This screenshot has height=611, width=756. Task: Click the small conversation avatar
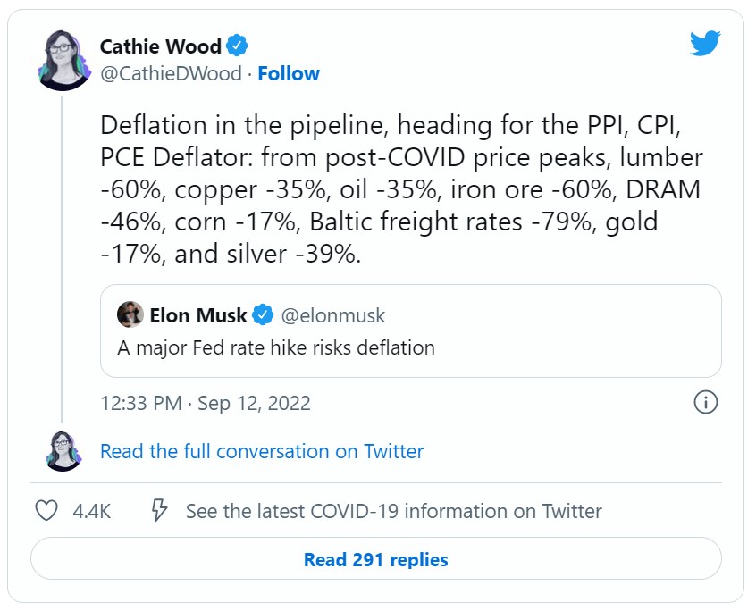point(63,450)
